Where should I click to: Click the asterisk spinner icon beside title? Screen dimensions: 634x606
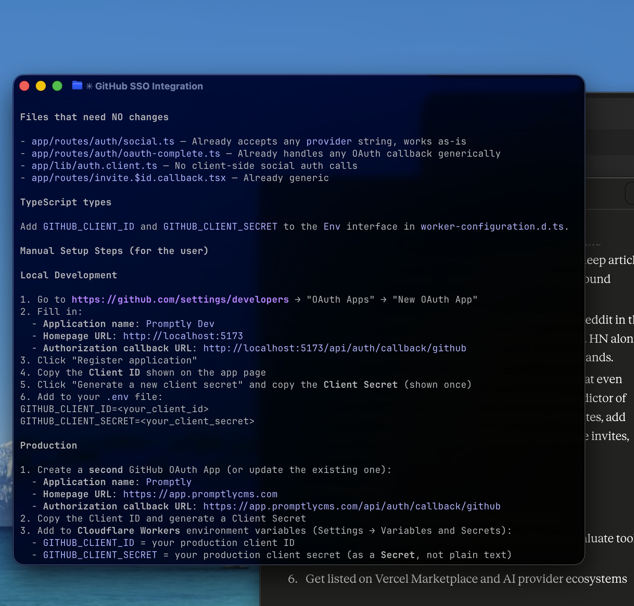click(89, 86)
